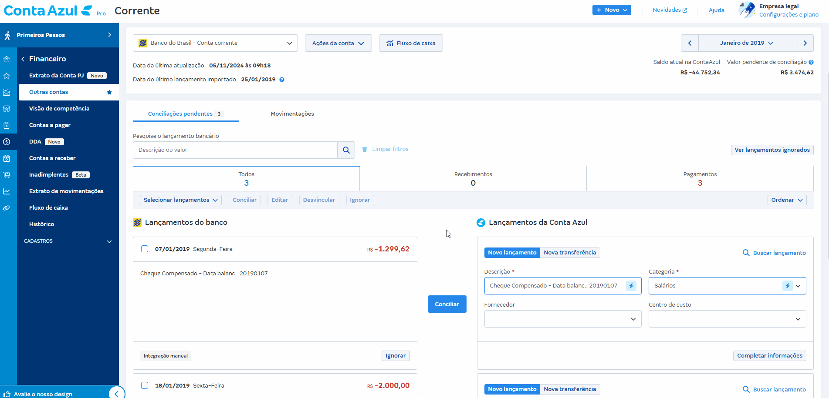Check the 18/01/2019 bank entry checkbox
829x398 pixels.
tap(145, 385)
